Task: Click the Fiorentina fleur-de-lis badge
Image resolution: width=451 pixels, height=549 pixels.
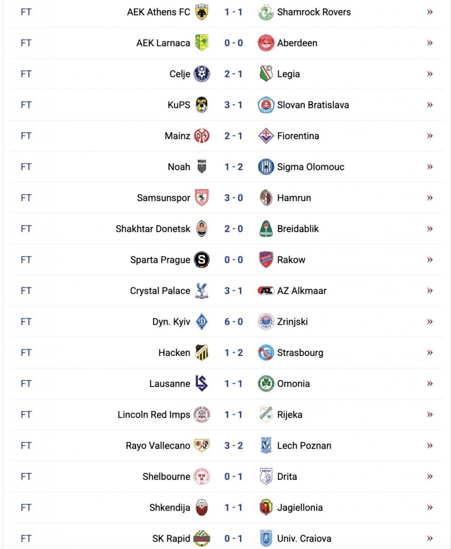Action: (x=265, y=136)
